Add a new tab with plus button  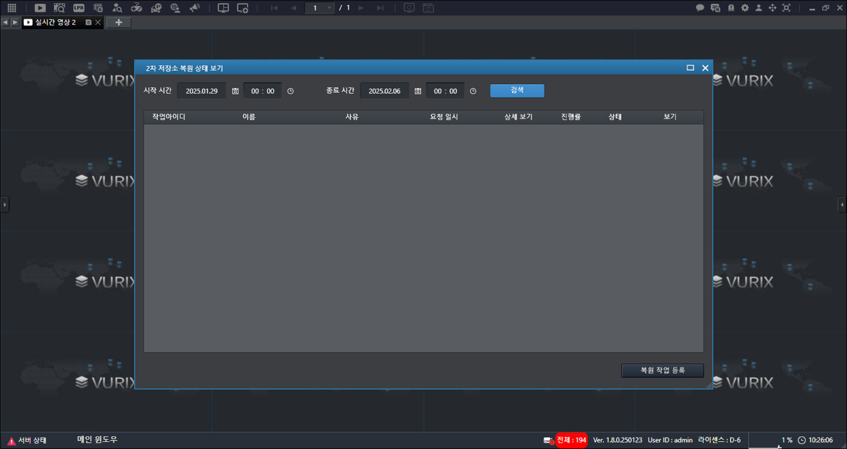[119, 22]
